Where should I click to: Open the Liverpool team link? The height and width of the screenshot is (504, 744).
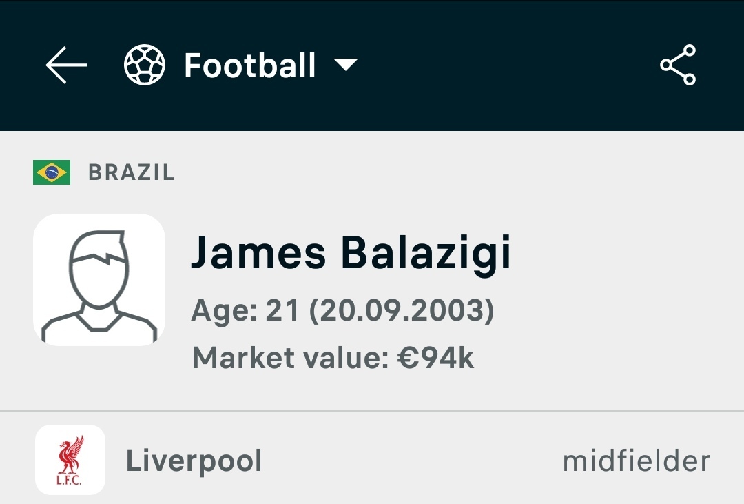coord(194,461)
